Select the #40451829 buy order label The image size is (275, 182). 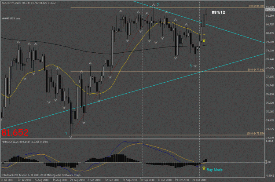pyautogui.click(x=11, y=18)
